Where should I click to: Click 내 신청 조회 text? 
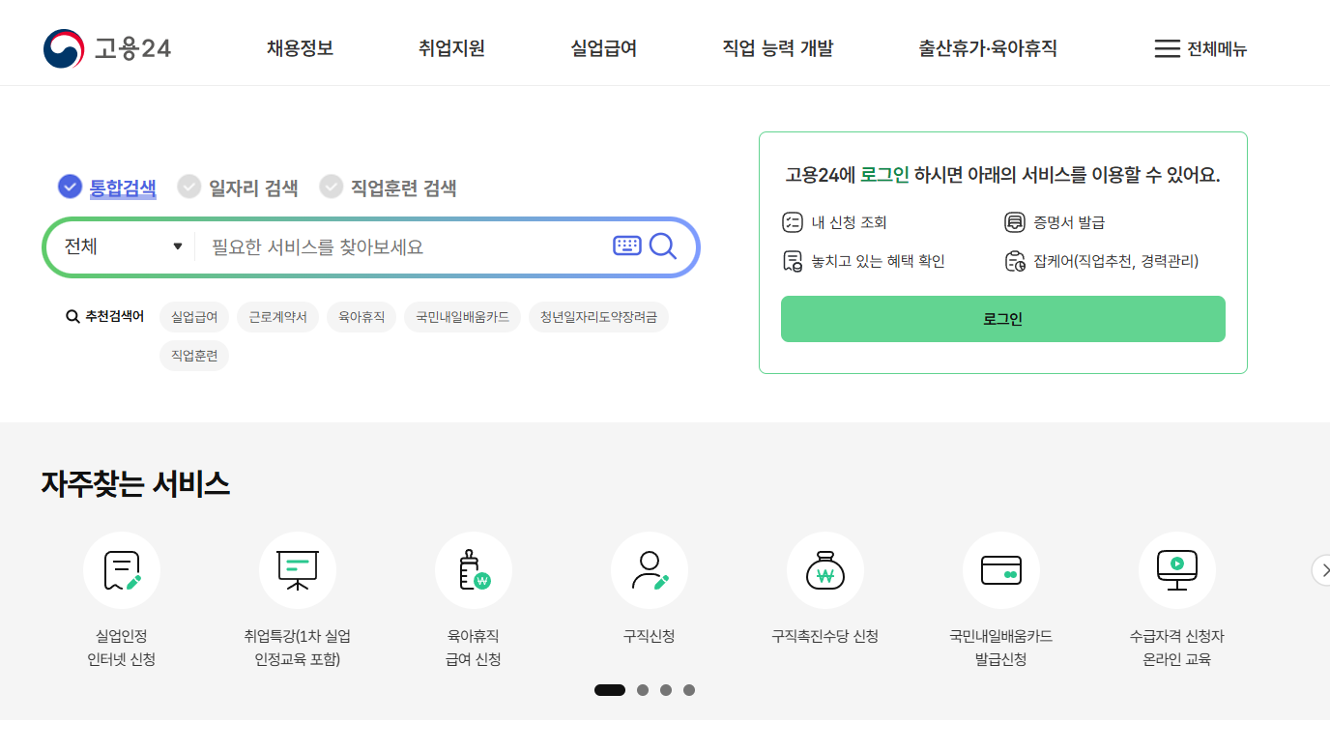(849, 222)
